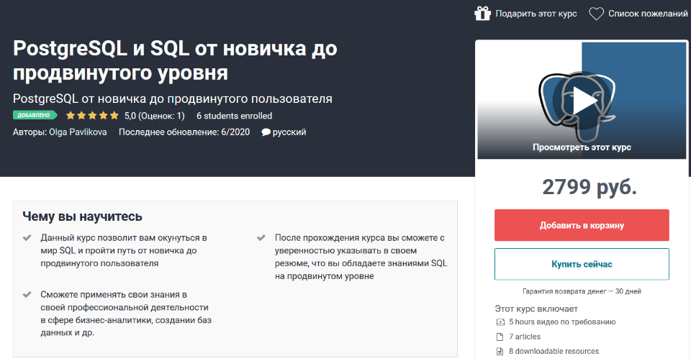Click the 2799 руб. price text

click(x=589, y=187)
